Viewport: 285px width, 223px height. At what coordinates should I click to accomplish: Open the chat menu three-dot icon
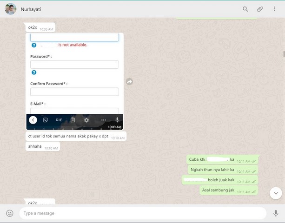pos(275,9)
